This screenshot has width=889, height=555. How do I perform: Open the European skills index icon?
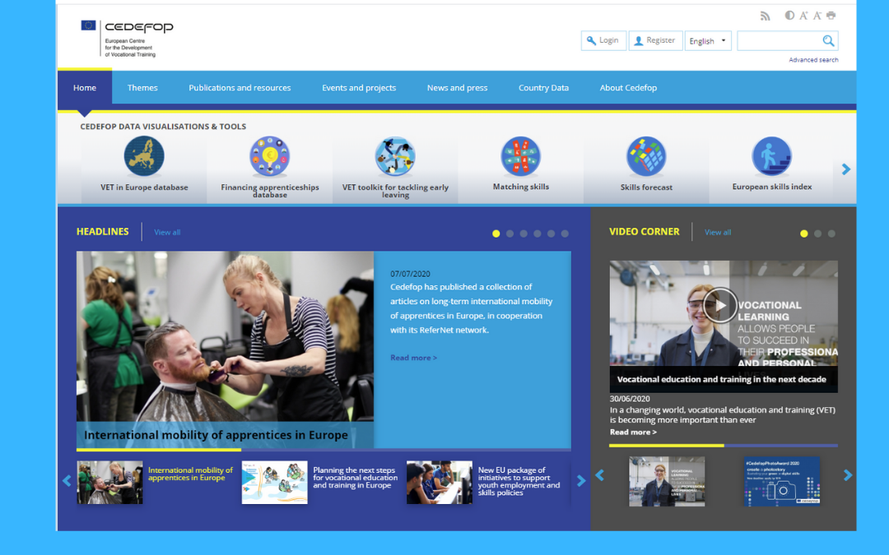[771, 156]
